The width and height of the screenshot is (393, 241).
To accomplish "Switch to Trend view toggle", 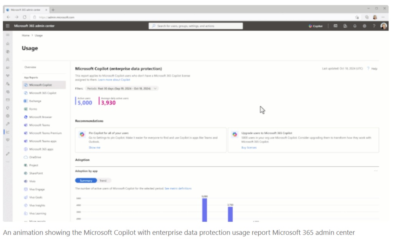I will pos(103,181).
